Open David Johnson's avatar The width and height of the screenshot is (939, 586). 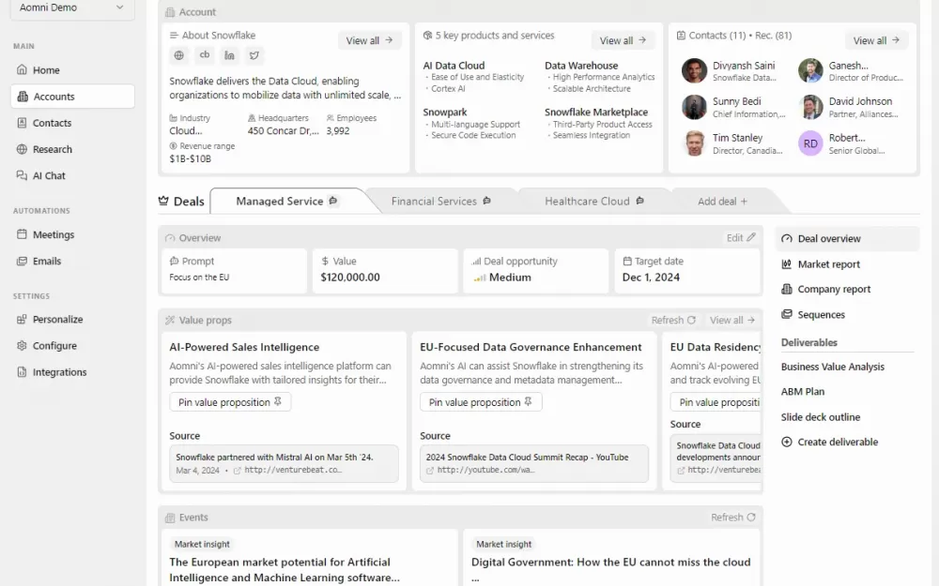810,107
